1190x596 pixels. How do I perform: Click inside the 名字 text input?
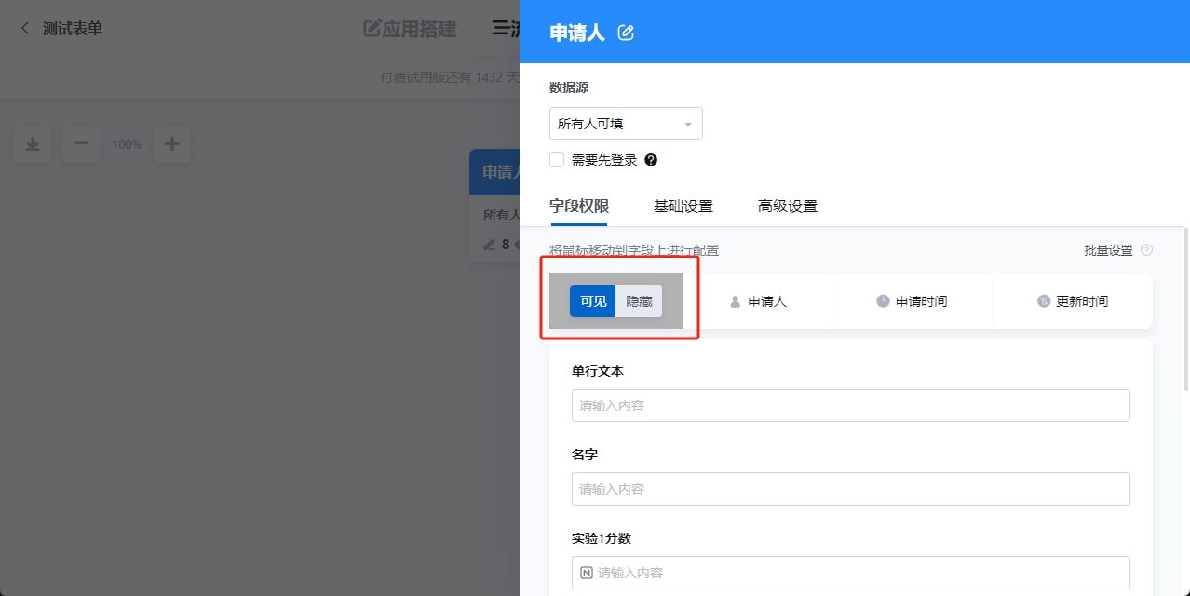(850, 488)
